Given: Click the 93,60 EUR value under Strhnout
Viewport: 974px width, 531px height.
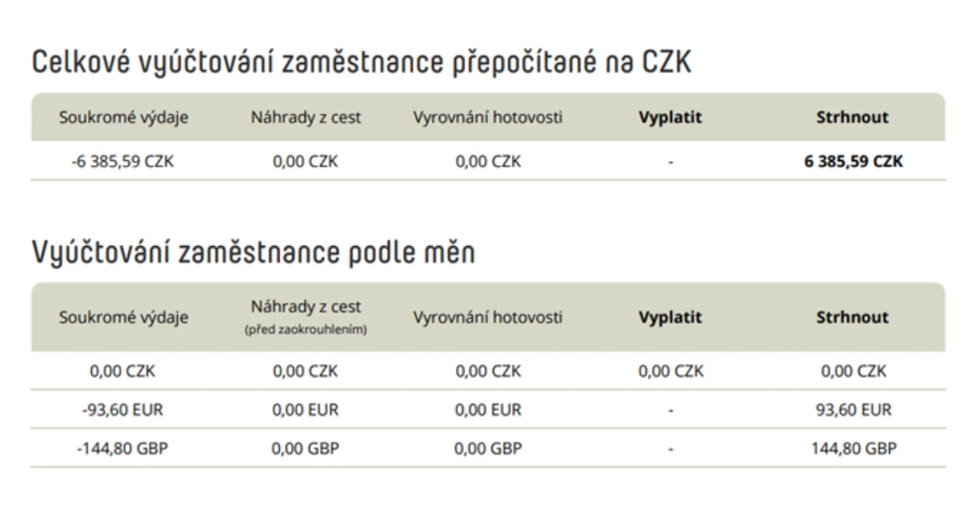Looking at the screenshot, I should [854, 410].
